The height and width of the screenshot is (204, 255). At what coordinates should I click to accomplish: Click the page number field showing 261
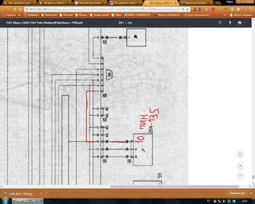click(121, 23)
